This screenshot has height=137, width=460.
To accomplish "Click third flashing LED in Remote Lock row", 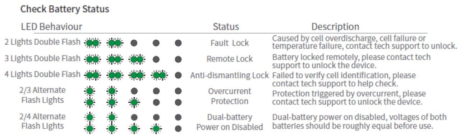I will tap(137, 59).
